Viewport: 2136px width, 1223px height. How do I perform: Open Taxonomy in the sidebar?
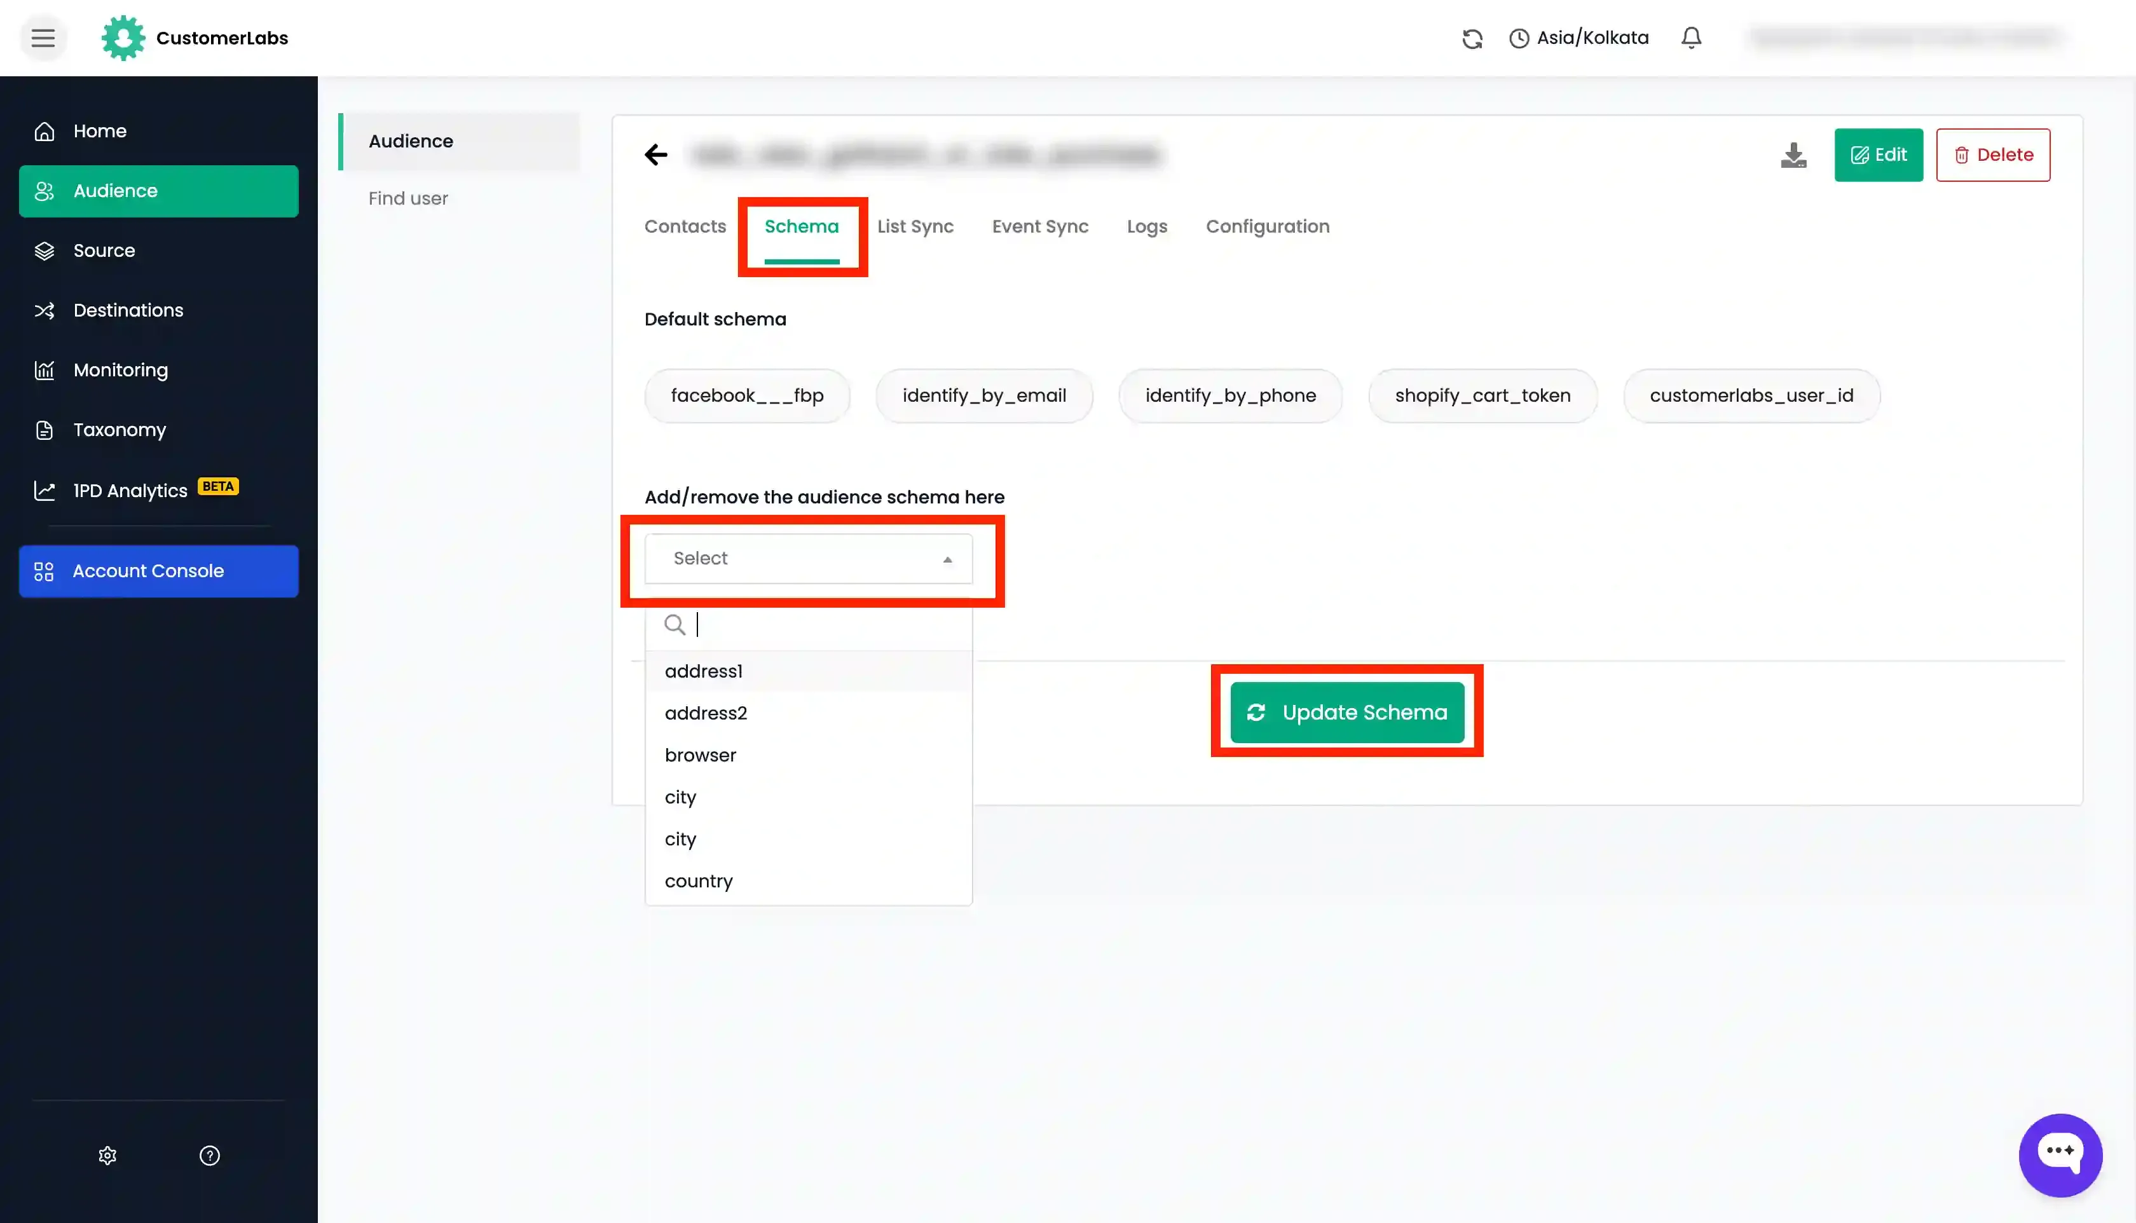pos(159,429)
